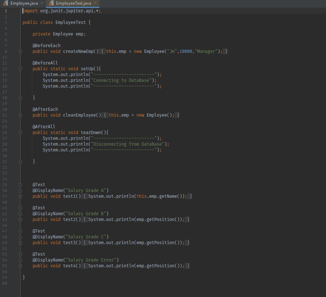Click the "Manager" string literal

[x=206, y=51]
